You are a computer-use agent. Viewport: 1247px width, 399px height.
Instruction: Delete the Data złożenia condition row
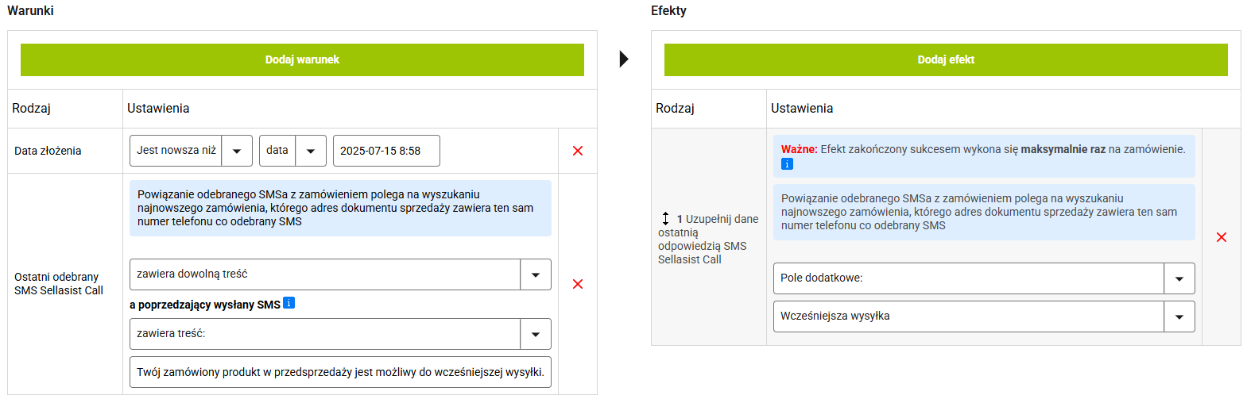pyautogui.click(x=578, y=151)
